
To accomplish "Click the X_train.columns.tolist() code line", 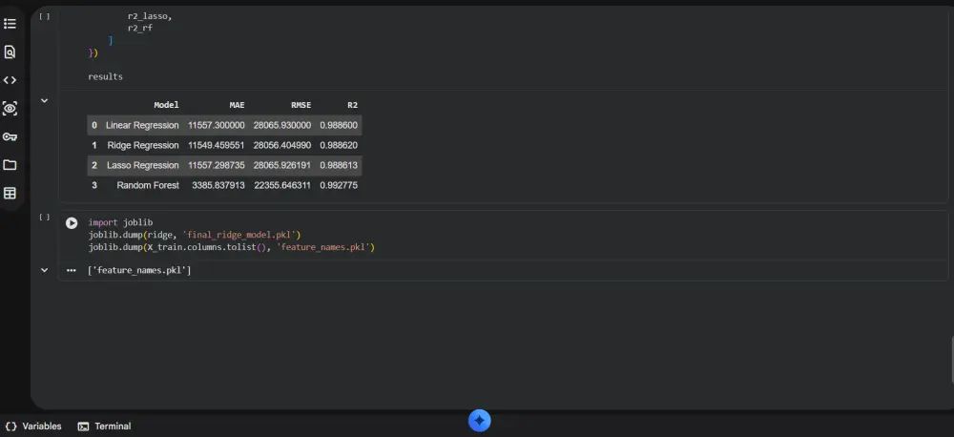I will point(231,247).
